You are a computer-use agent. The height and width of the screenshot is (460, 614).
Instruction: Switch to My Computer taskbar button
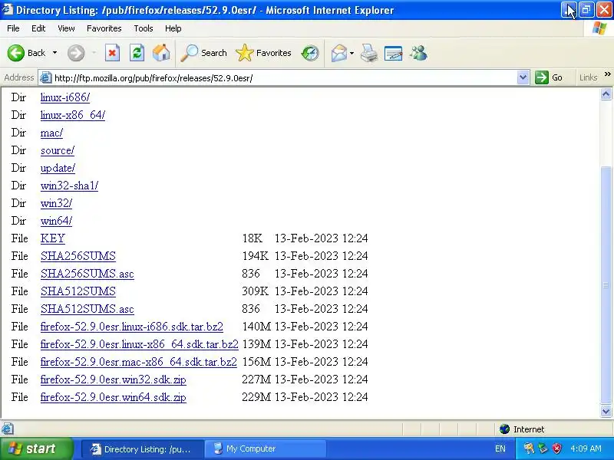click(x=266, y=449)
